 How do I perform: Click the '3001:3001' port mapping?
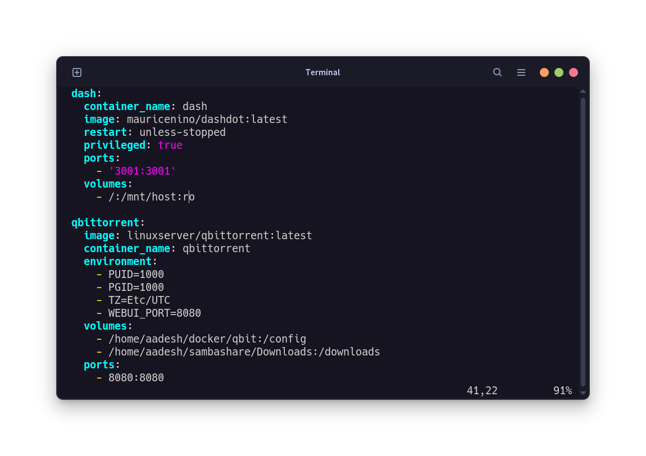[x=142, y=171]
